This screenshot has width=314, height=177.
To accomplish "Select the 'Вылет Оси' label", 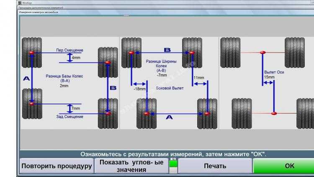I will pos(274,72).
